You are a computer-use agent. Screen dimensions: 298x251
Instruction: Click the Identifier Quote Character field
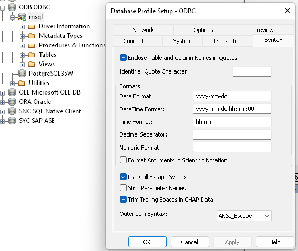point(252,71)
